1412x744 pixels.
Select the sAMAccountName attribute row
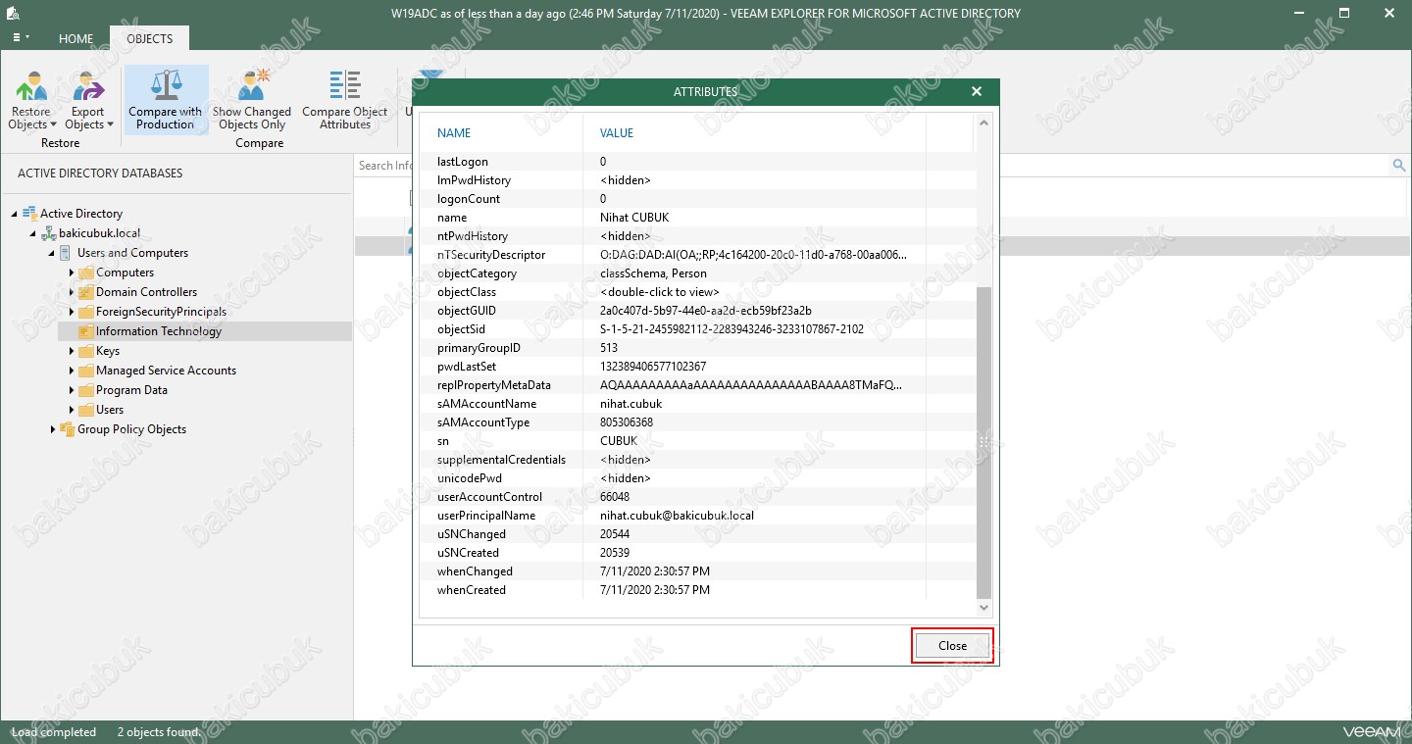coord(698,404)
